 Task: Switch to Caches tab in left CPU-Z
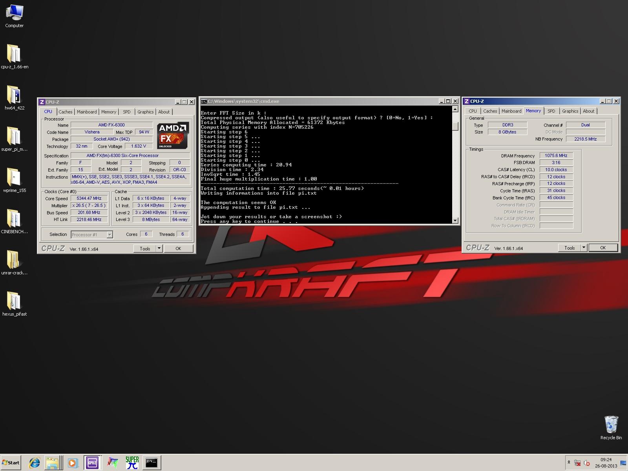coord(66,112)
